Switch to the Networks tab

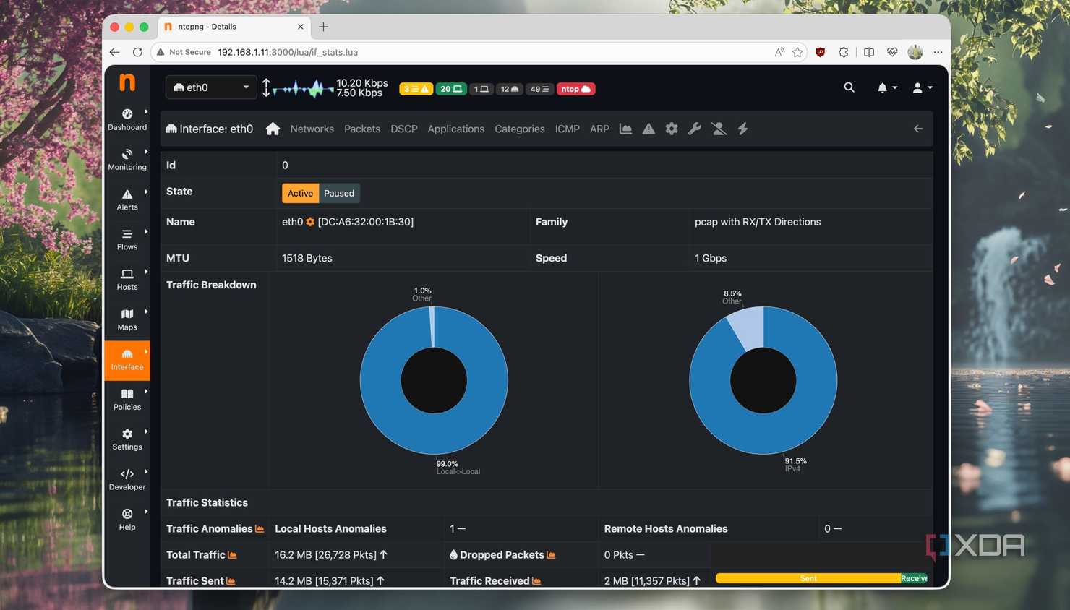pos(312,129)
